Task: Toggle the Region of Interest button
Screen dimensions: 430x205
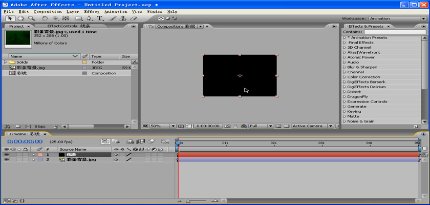Action: click(189, 126)
